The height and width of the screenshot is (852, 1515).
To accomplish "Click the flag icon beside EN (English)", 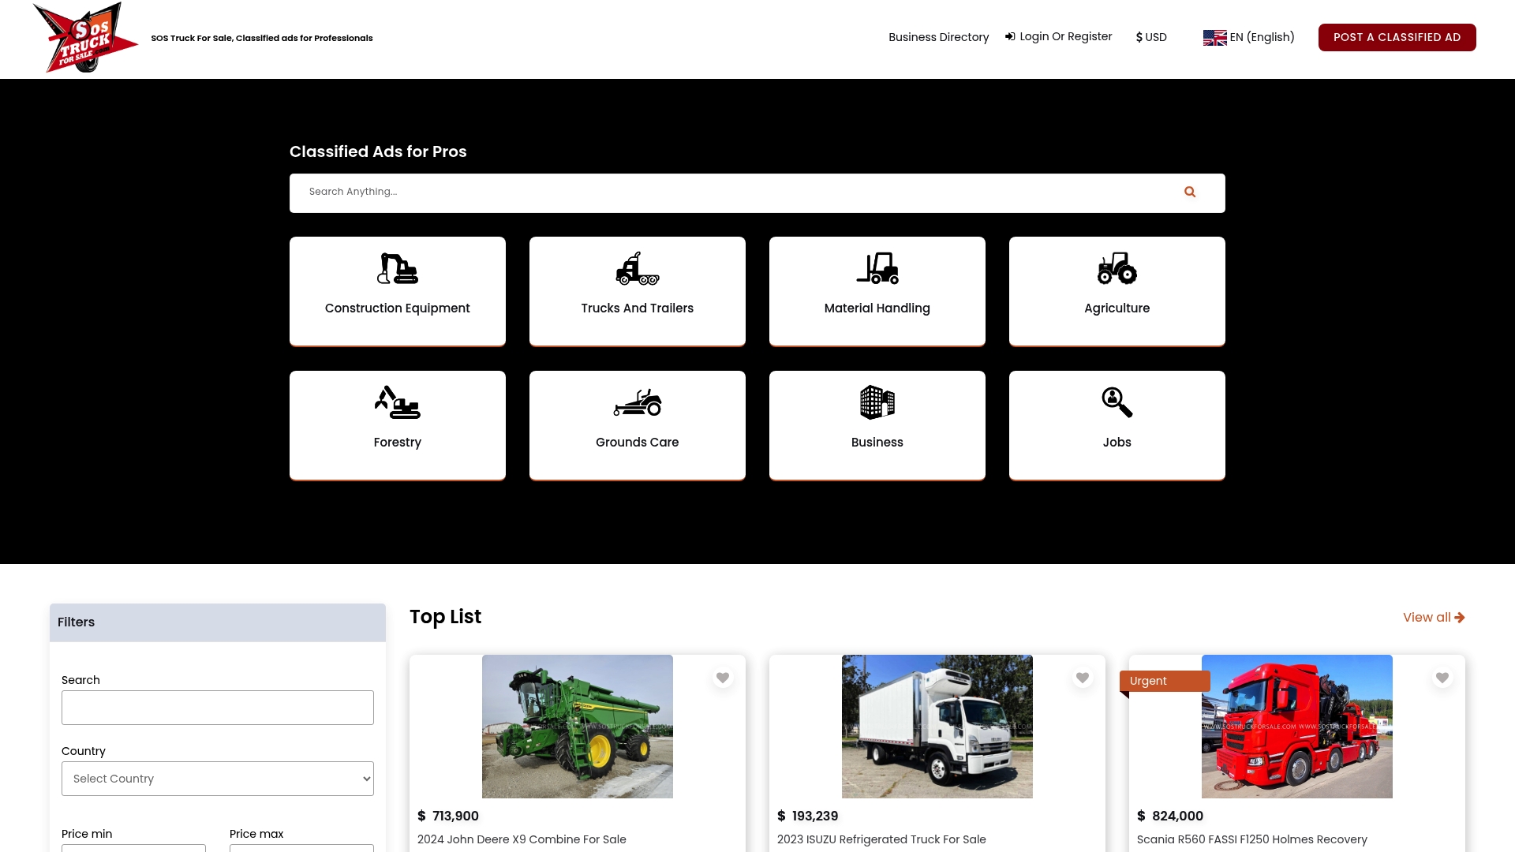I will pos(1214,37).
